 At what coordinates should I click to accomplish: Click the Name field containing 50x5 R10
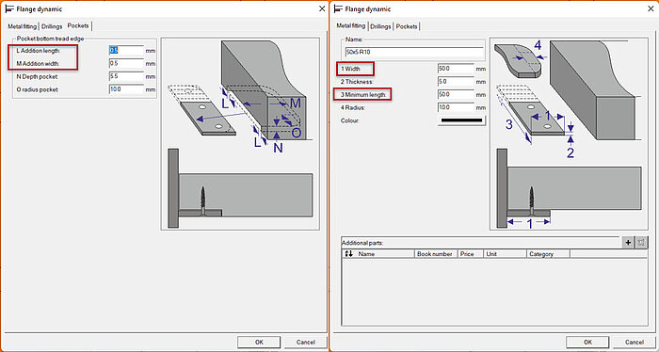click(414, 53)
